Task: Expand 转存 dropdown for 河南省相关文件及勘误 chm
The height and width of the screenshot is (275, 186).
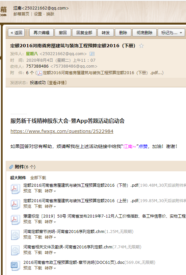Action: coord(50,253)
